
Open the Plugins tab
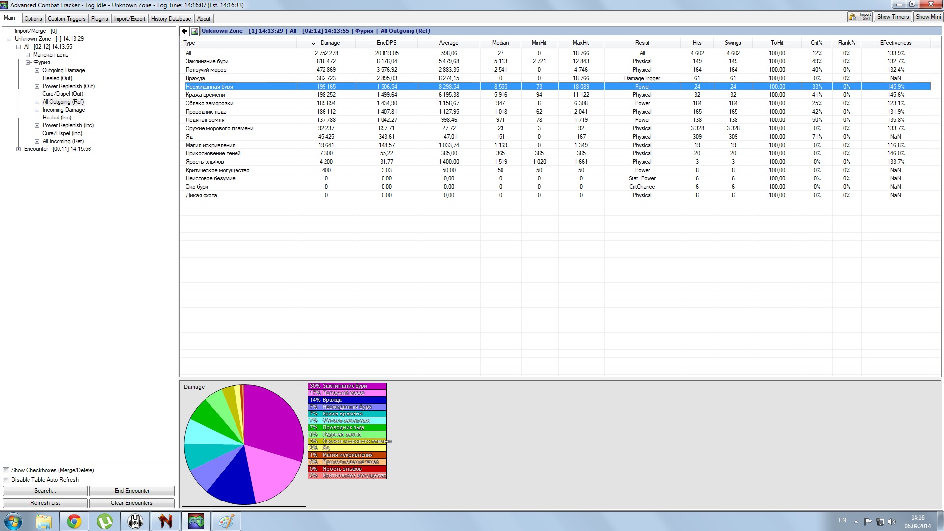point(99,19)
